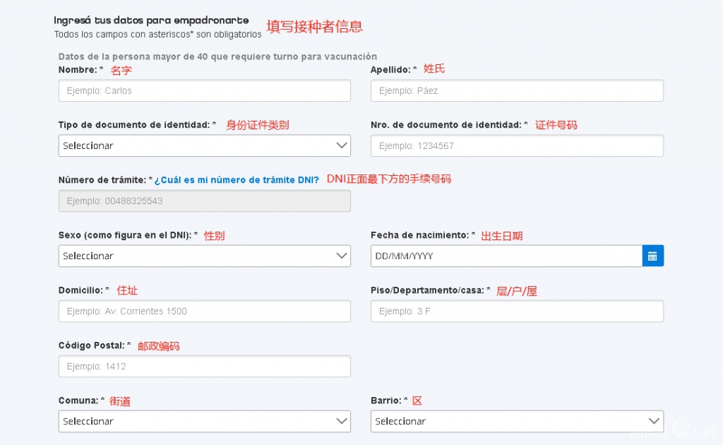Click the Fecha de nacimiento label
This screenshot has width=723, height=445.
pos(419,235)
